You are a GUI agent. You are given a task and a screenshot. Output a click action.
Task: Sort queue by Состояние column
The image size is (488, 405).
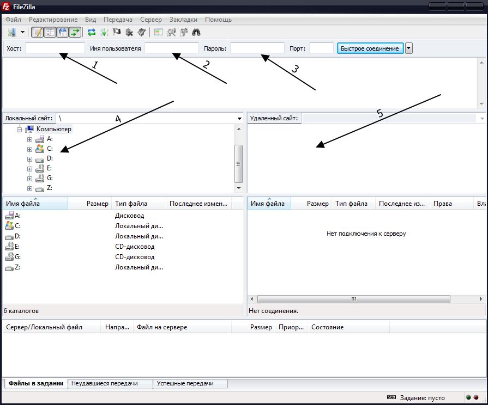pyautogui.click(x=348, y=327)
